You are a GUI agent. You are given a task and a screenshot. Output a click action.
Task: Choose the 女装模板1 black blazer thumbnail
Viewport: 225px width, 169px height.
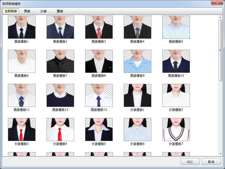138,95
